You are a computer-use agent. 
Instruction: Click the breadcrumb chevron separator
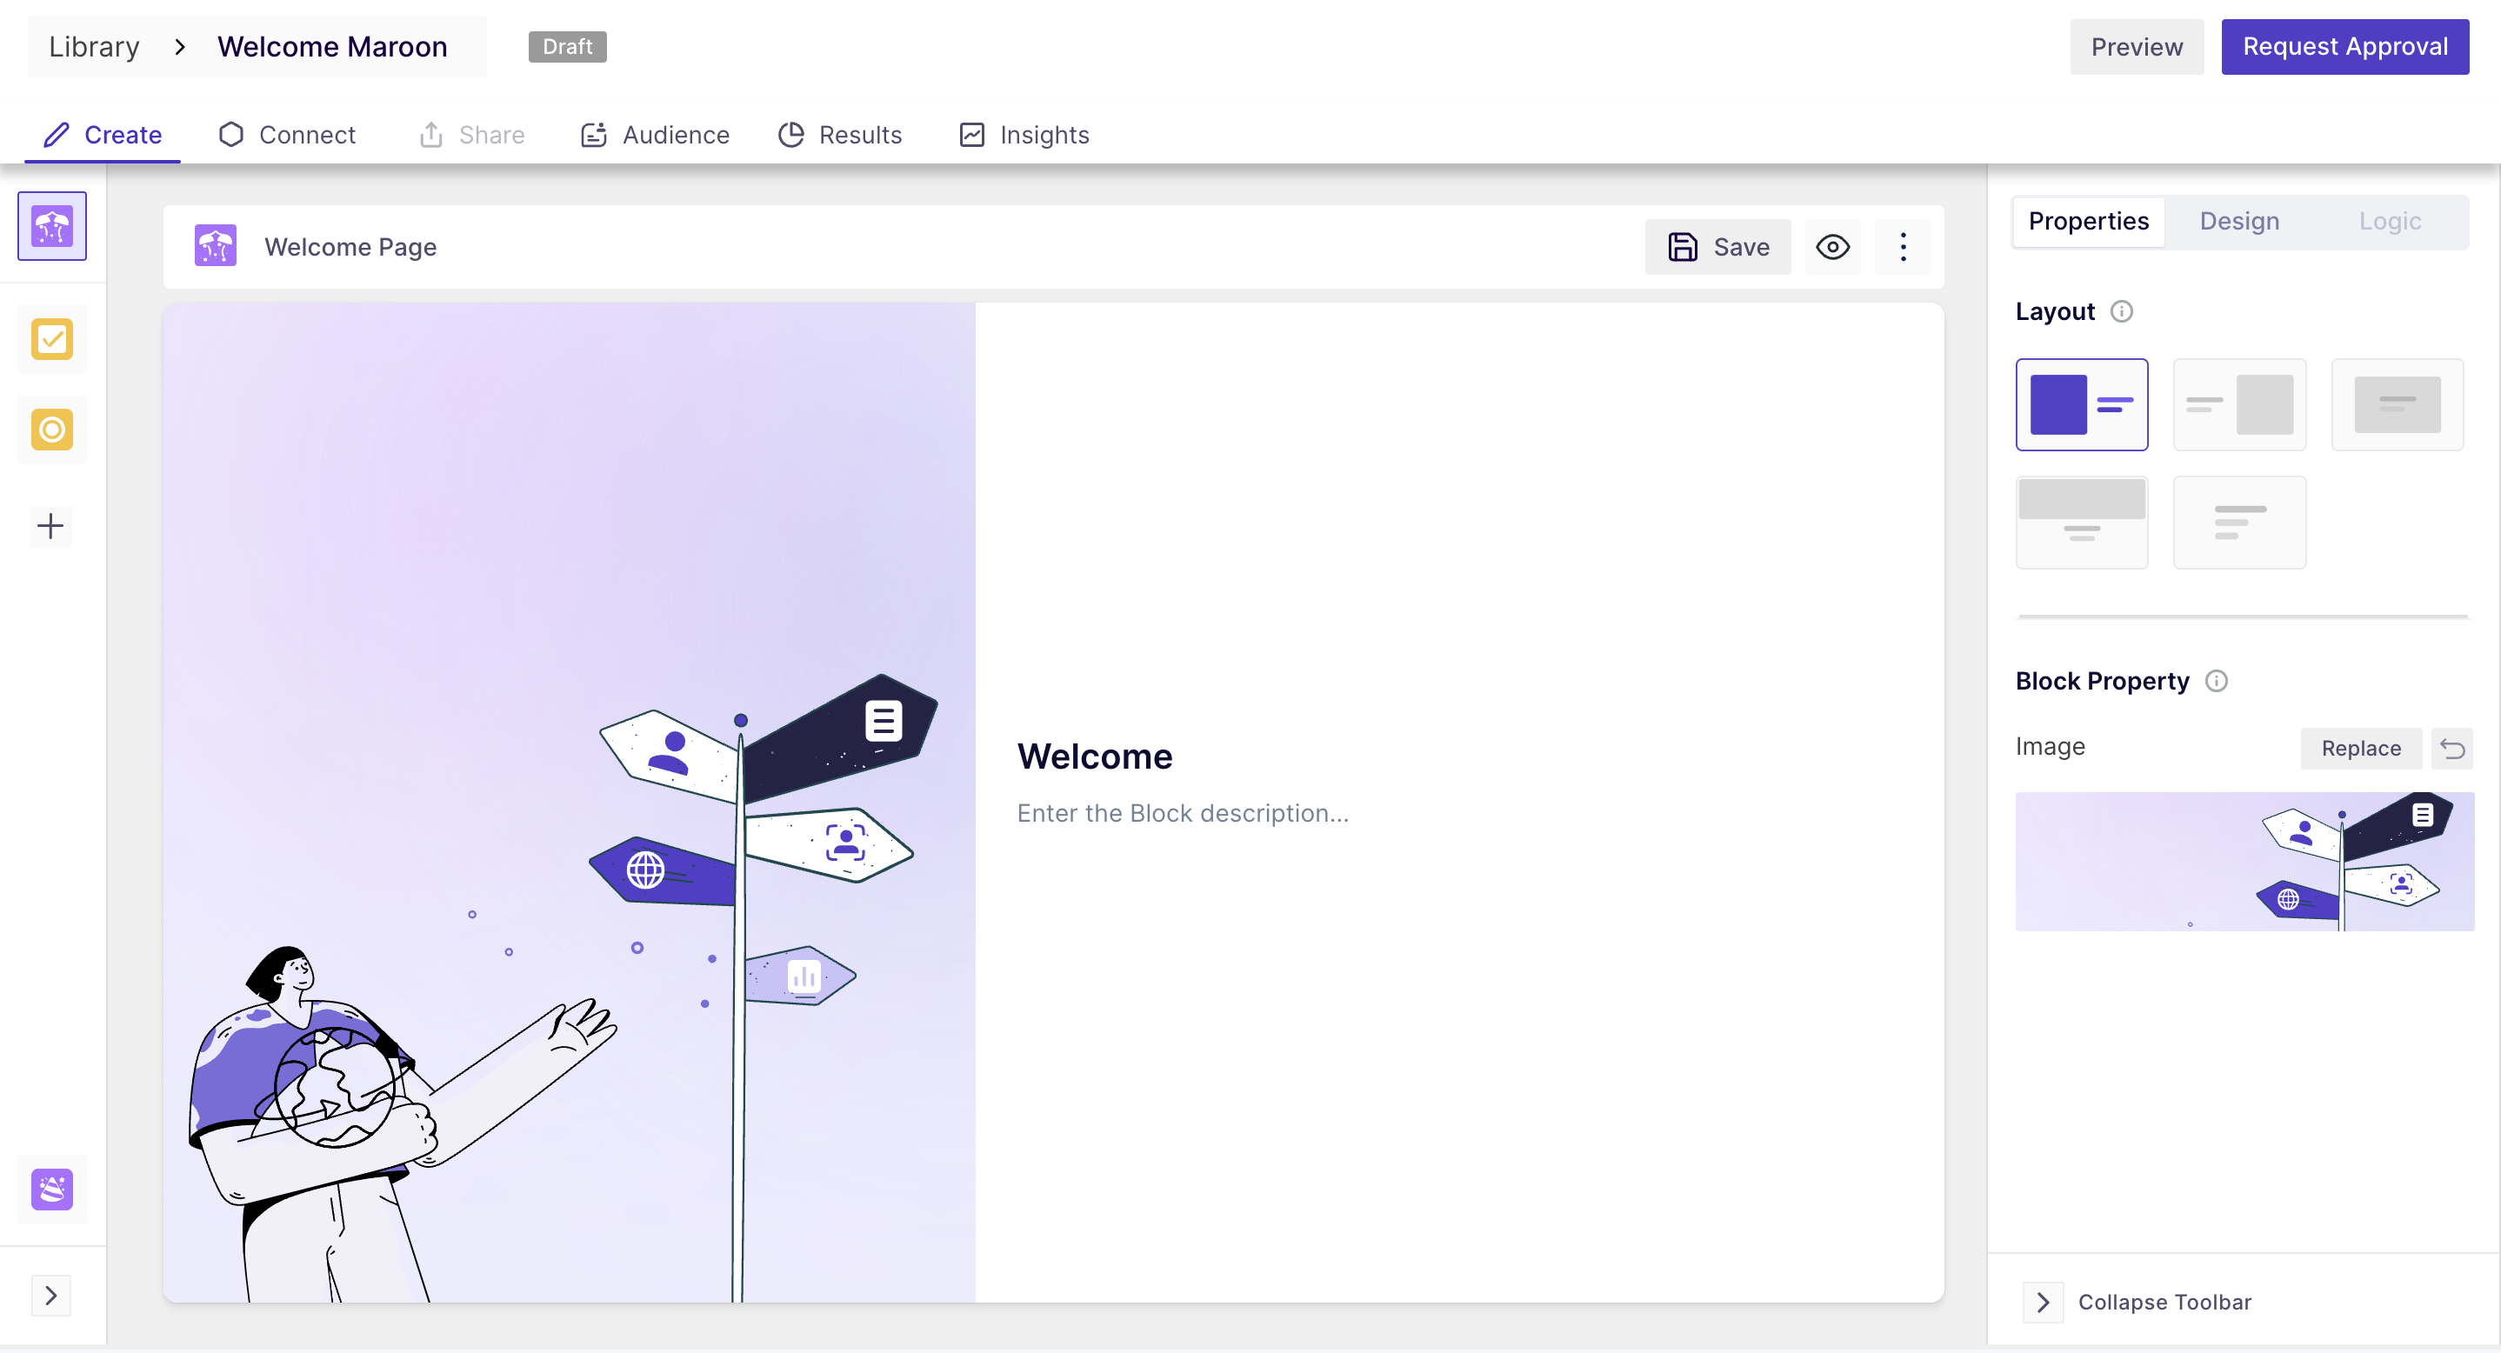[x=180, y=47]
